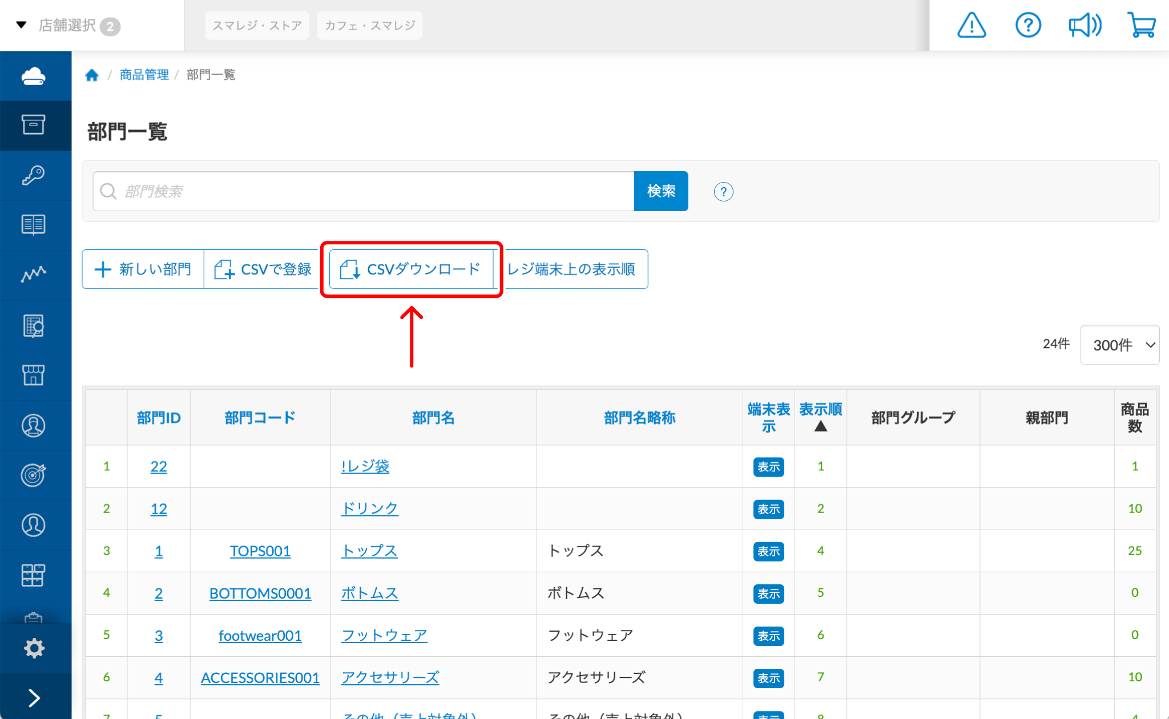This screenshot has width=1169, height=719.
Task: Toggle 表示 badge for ドリンク row
Action: [x=768, y=509]
